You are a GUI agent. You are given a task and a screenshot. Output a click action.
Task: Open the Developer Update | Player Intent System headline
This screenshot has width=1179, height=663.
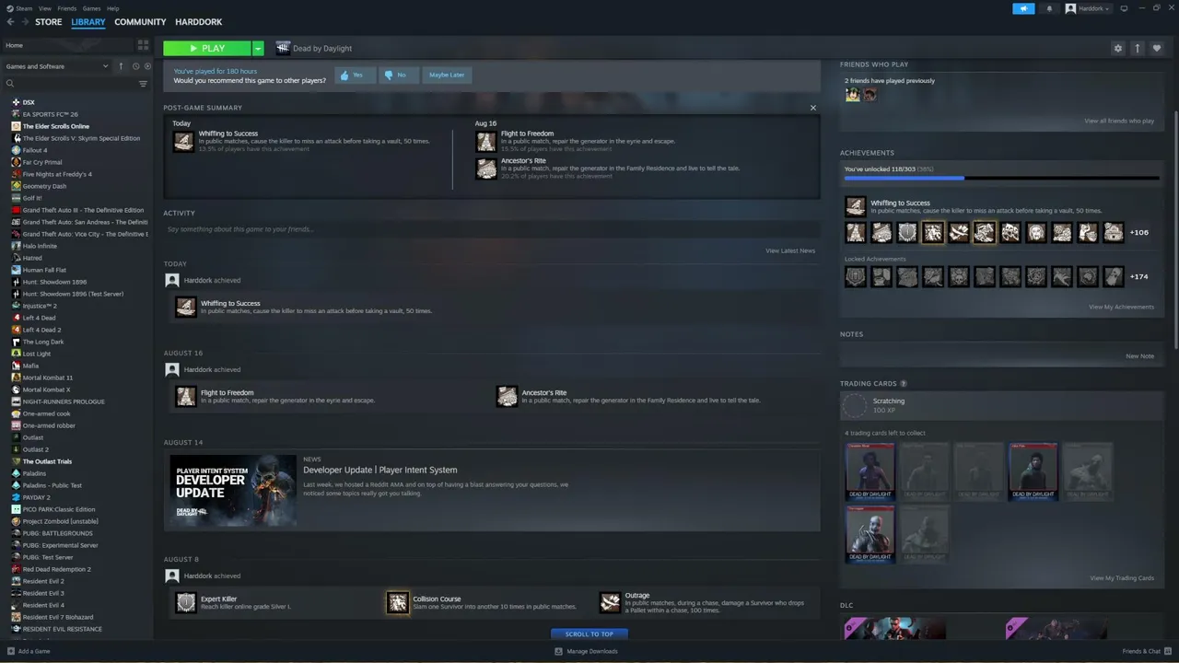tap(380, 470)
